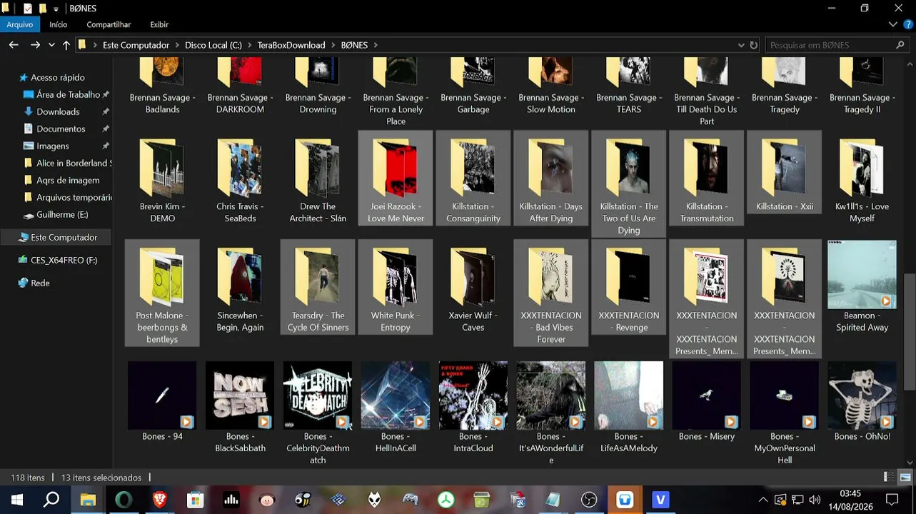Select Este Computador in navigation pane
Screen dimensions: 916x514
(64, 237)
